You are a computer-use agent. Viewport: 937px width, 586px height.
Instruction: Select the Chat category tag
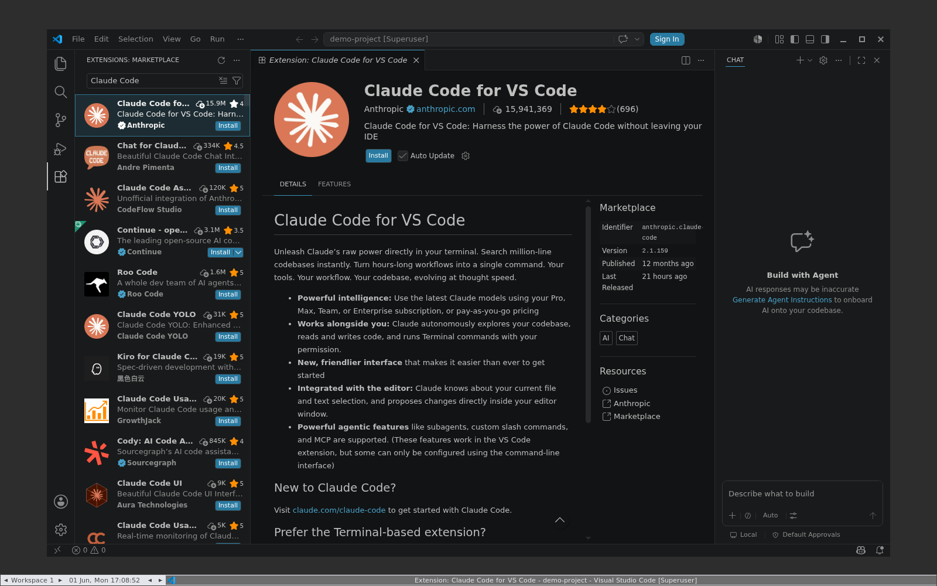tap(627, 338)
